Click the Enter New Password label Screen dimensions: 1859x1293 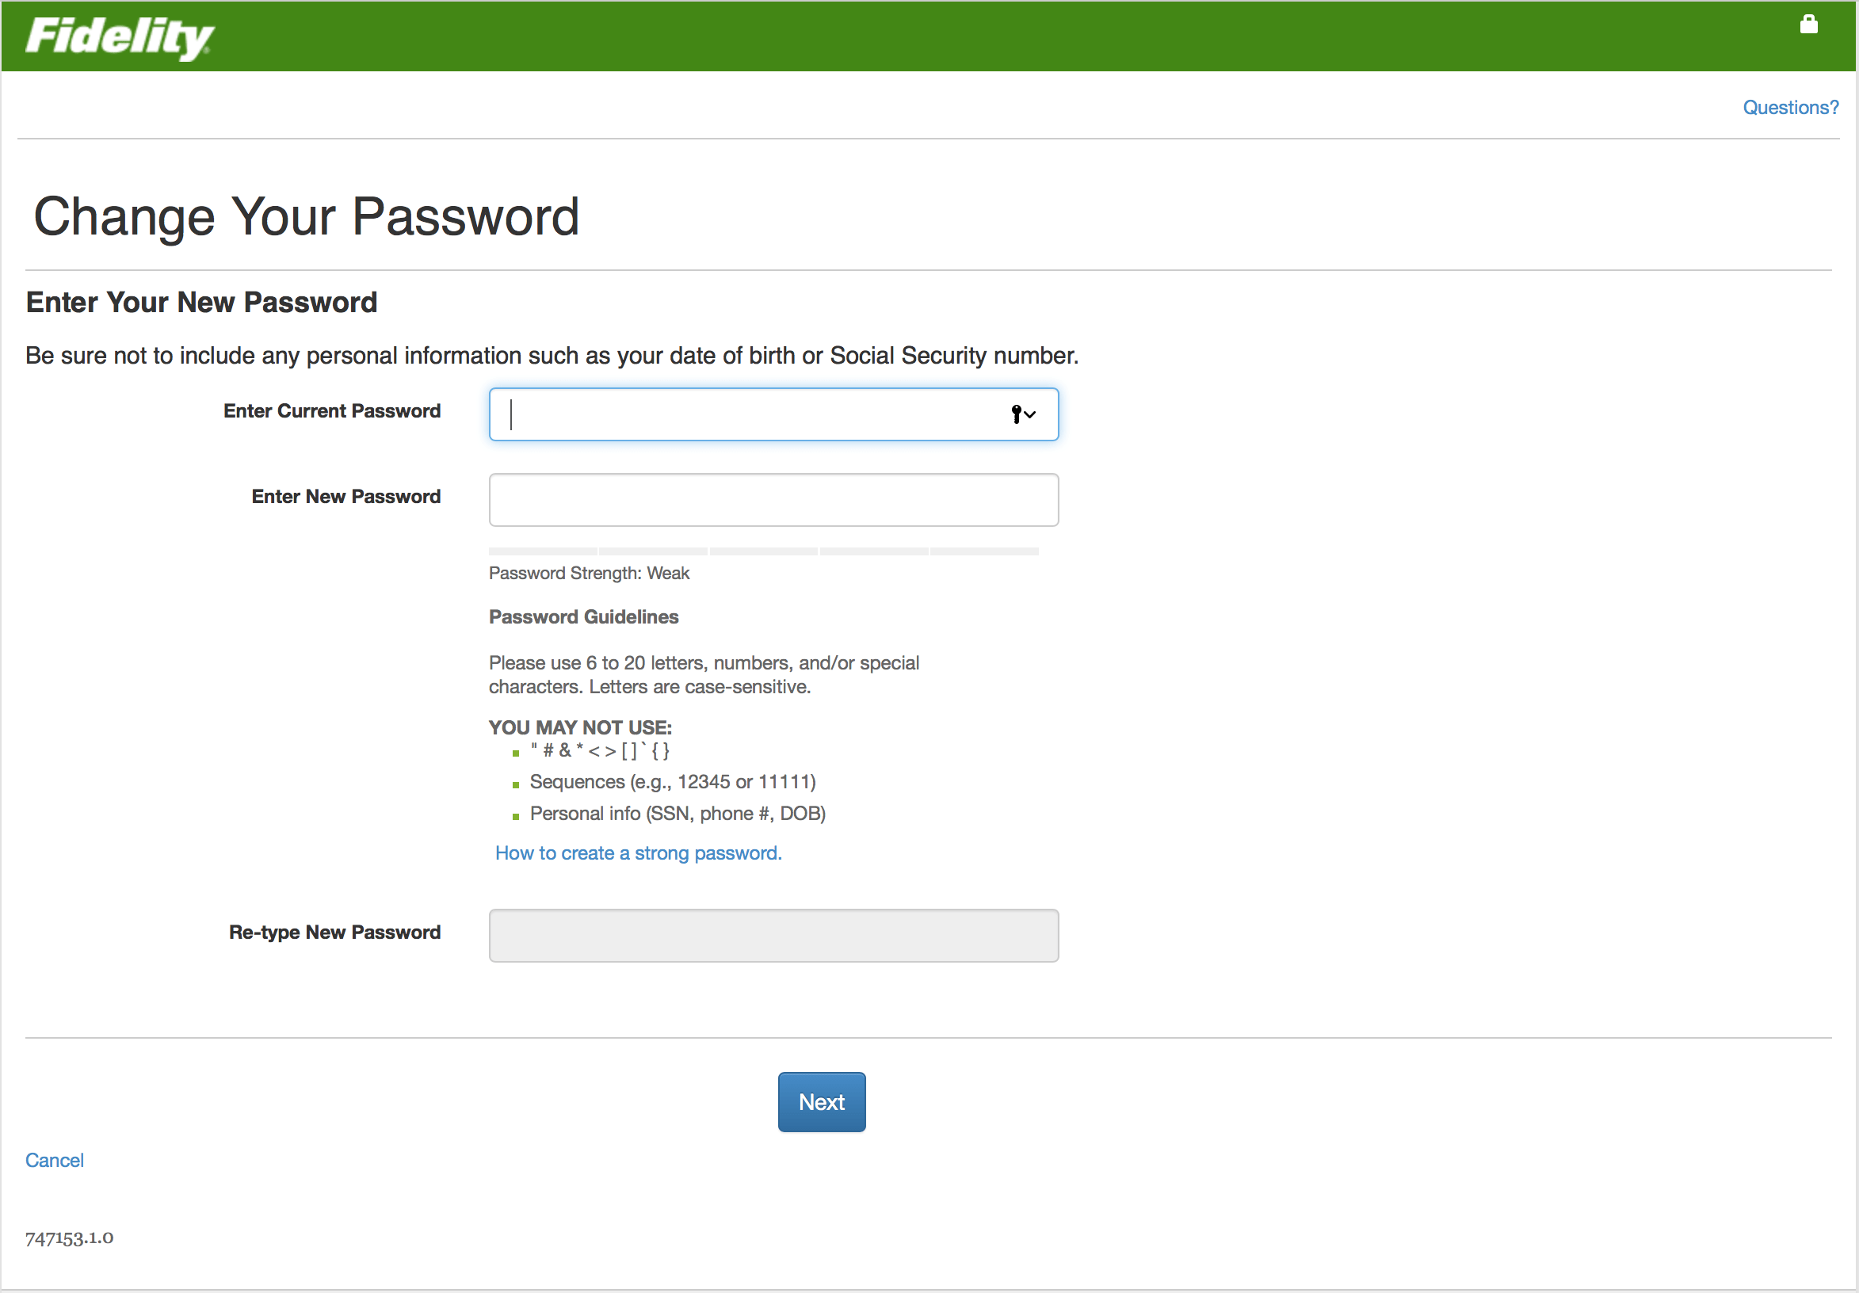pos(345,496)
